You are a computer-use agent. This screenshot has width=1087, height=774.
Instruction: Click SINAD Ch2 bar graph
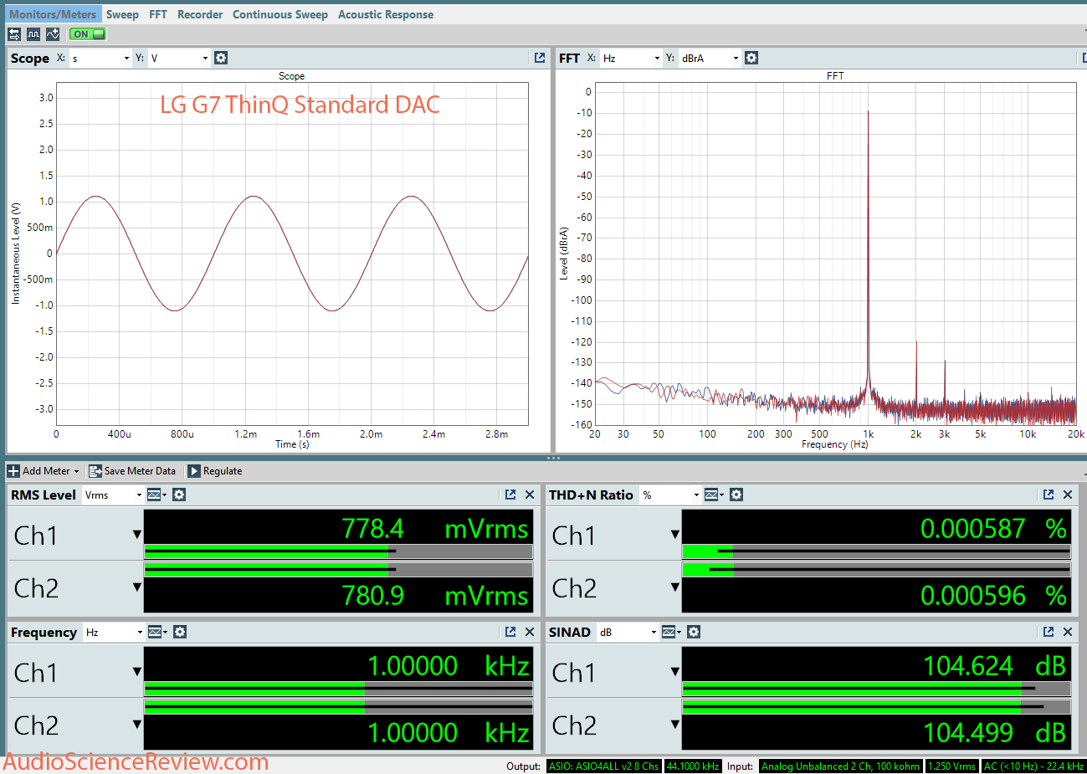tap(876, 707)
